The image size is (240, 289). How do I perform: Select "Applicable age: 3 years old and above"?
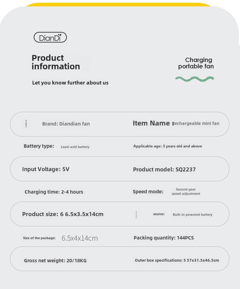coord(167,146)
